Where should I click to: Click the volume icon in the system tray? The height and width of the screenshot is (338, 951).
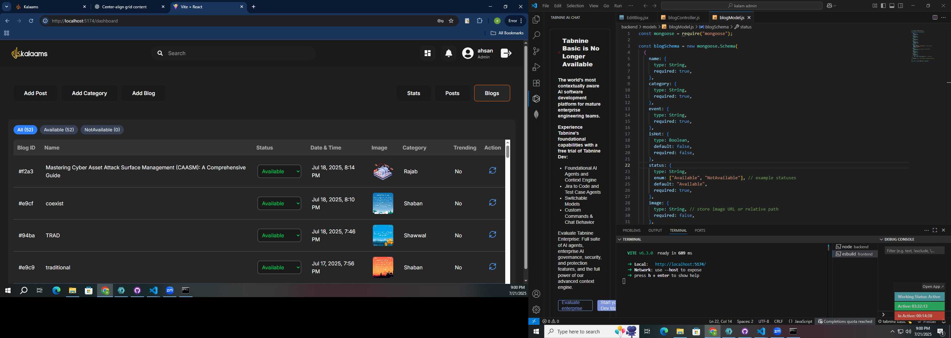908,331
